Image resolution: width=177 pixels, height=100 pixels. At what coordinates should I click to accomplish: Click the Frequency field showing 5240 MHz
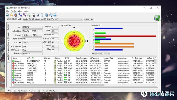(x=32, y=54)
